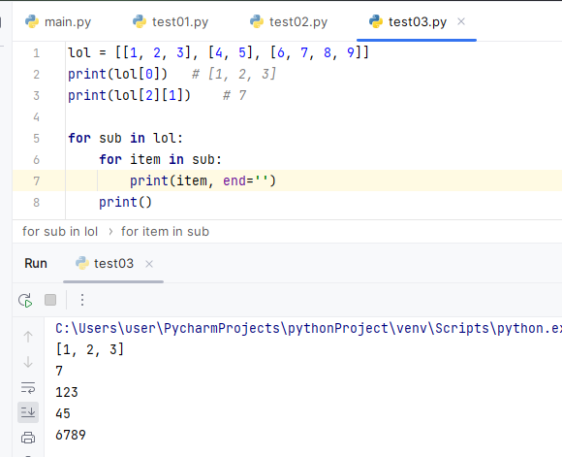Select the test03.py editor tab
This screenshot has height=457, width=562.
pyautogui.click(x=417, y=22)
